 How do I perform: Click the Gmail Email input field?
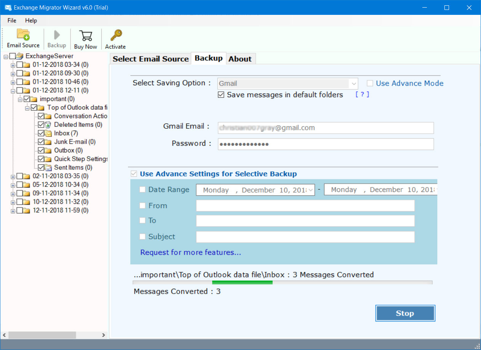coord(326,128)
